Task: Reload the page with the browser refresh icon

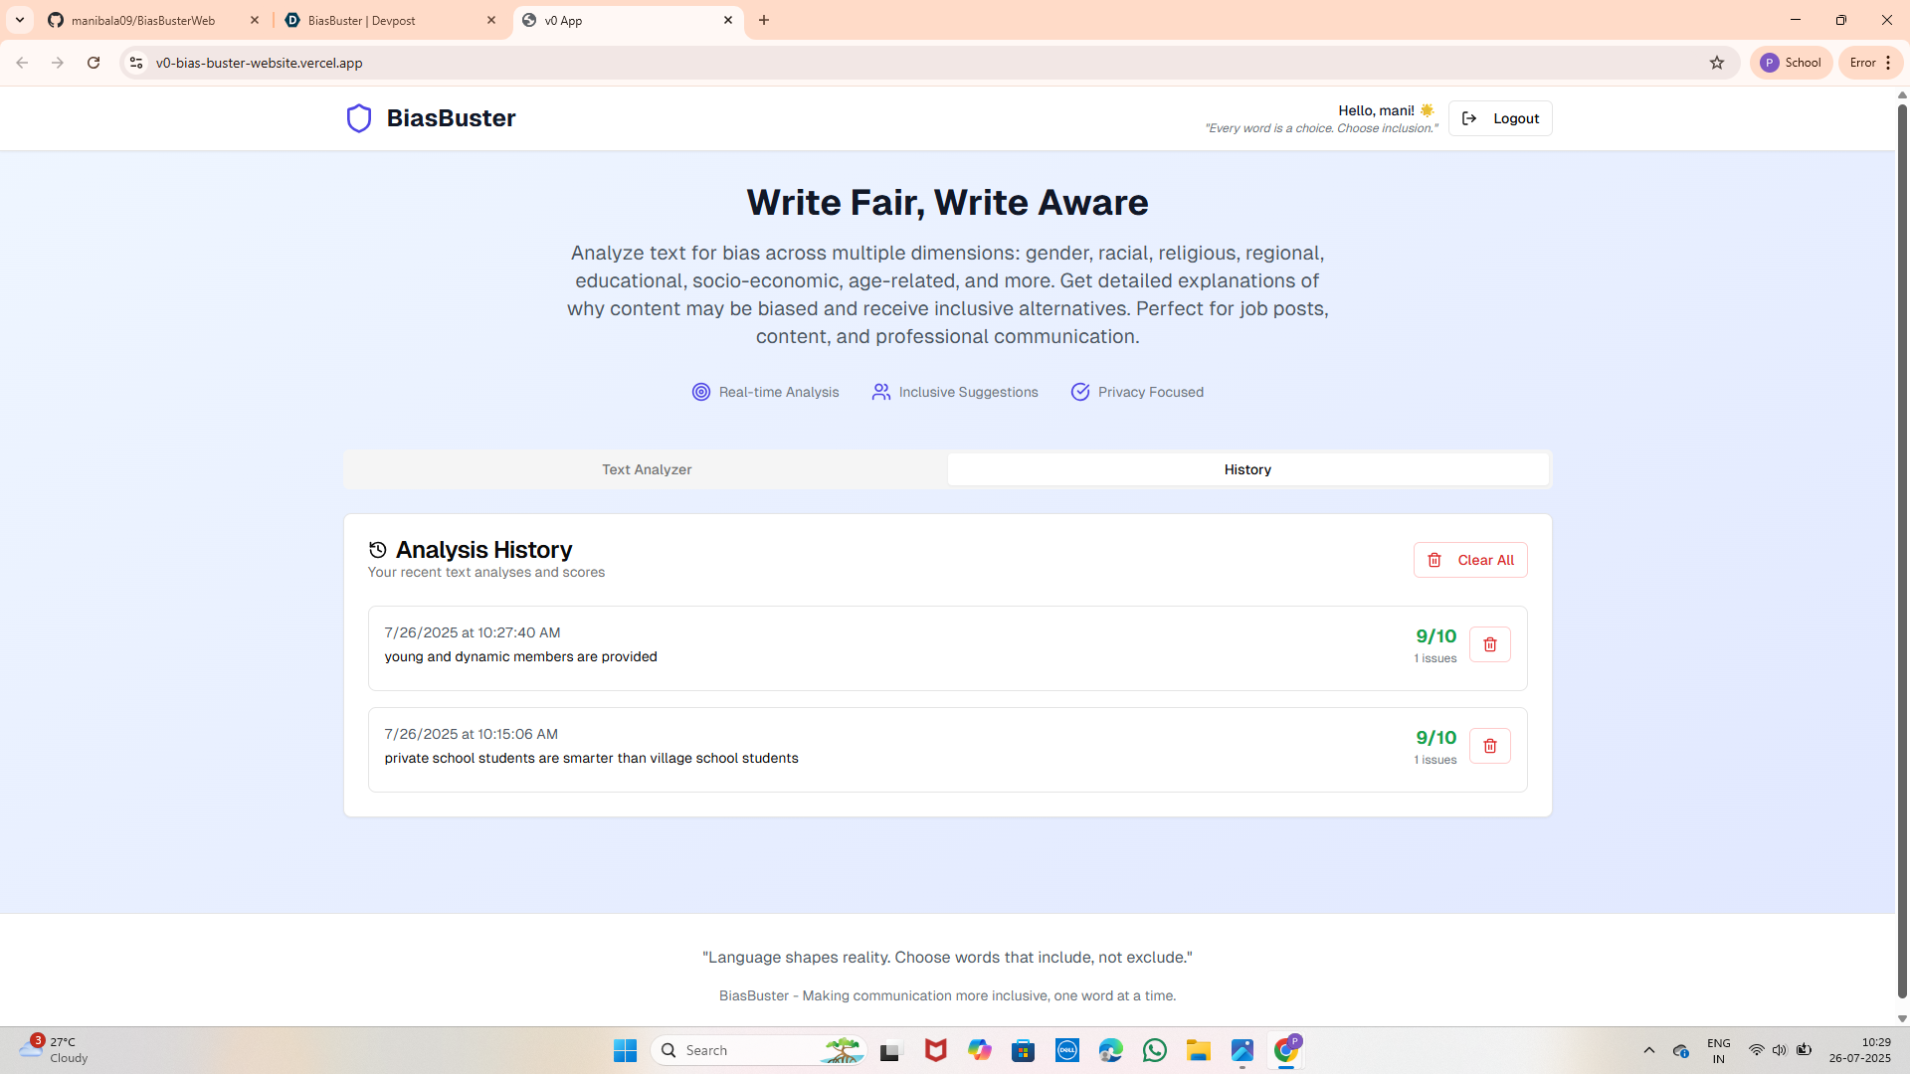Action: pyautogui.click(x=94, y=63)
